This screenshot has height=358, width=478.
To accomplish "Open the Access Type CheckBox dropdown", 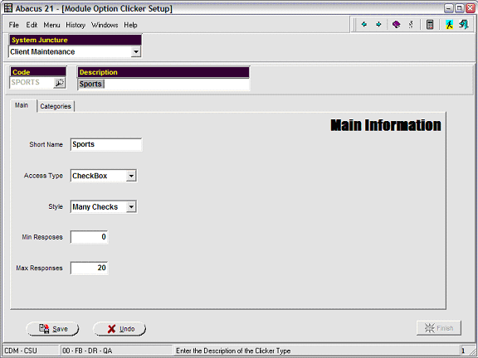I will [131, 176].
